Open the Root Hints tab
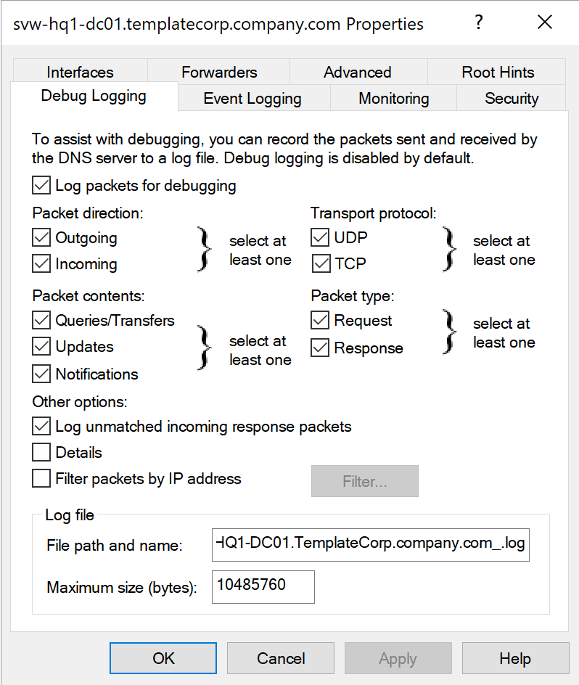The width and height of the screenshot is (579, 685). [498, 72]
